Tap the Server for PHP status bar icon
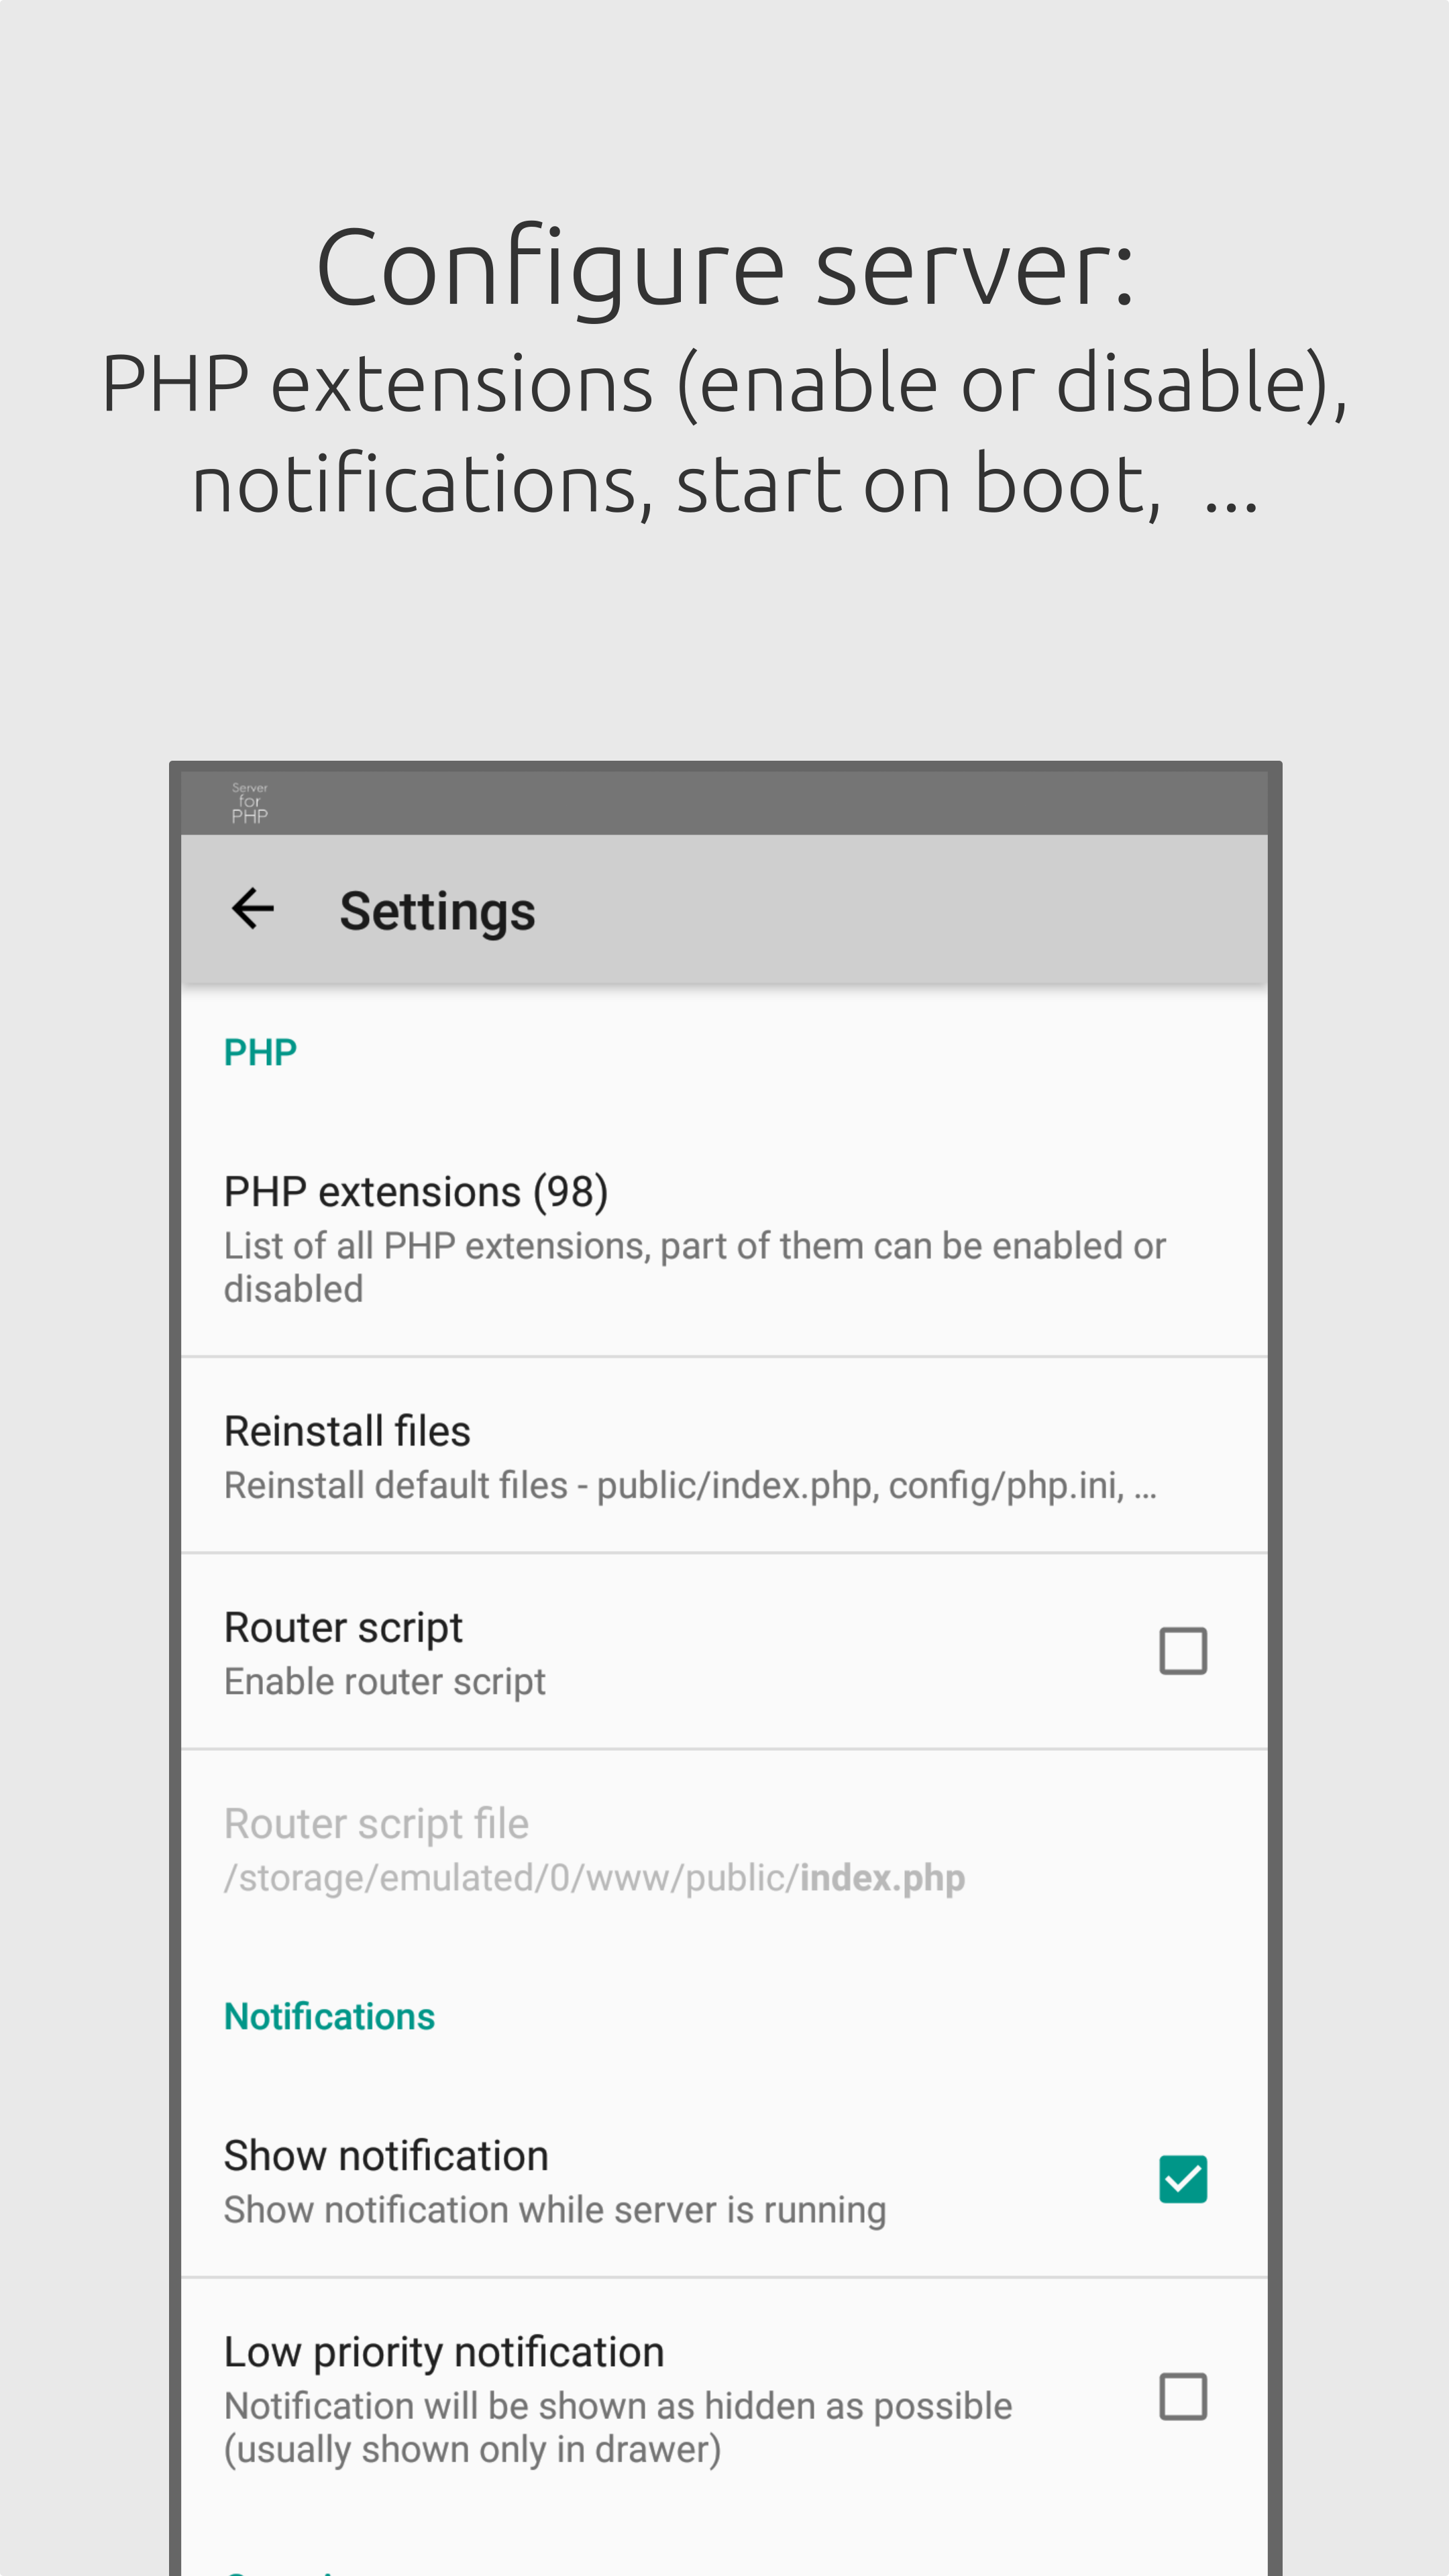This screenshot has width=1449, height=2576. (x=250, y=803)
